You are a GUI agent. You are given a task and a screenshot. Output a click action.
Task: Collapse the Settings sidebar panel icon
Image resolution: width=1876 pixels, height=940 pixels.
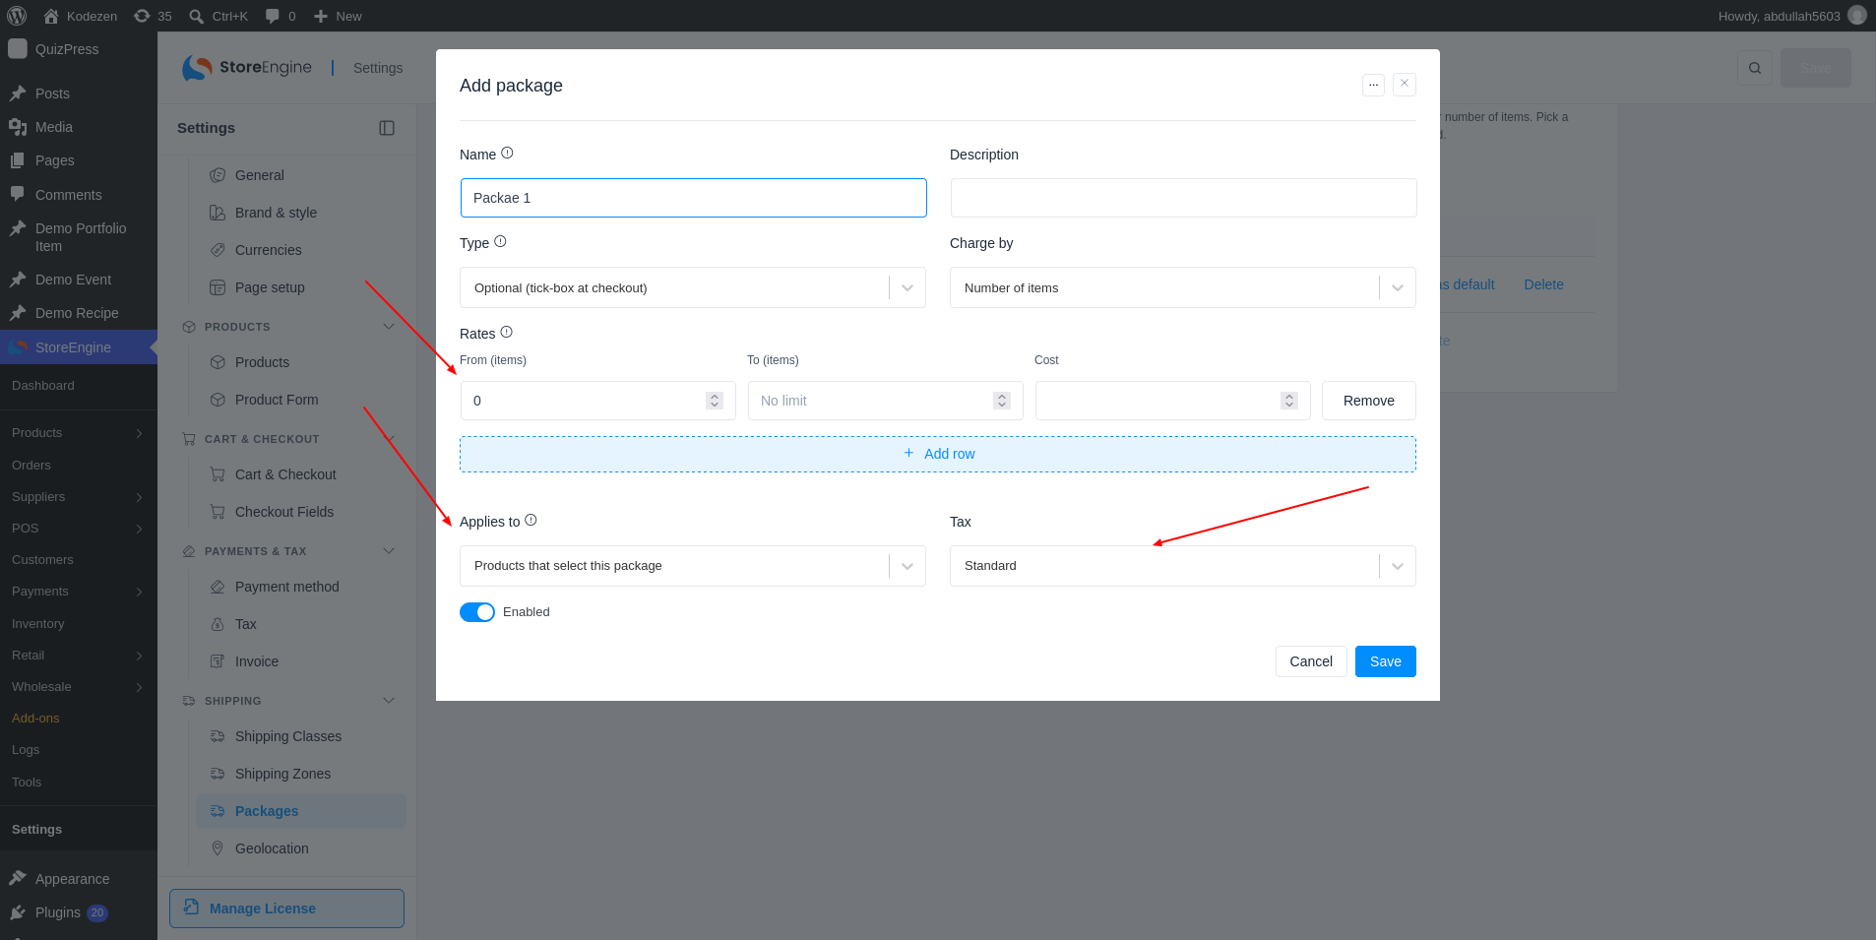pyautogui.click(x=387, y=128)
